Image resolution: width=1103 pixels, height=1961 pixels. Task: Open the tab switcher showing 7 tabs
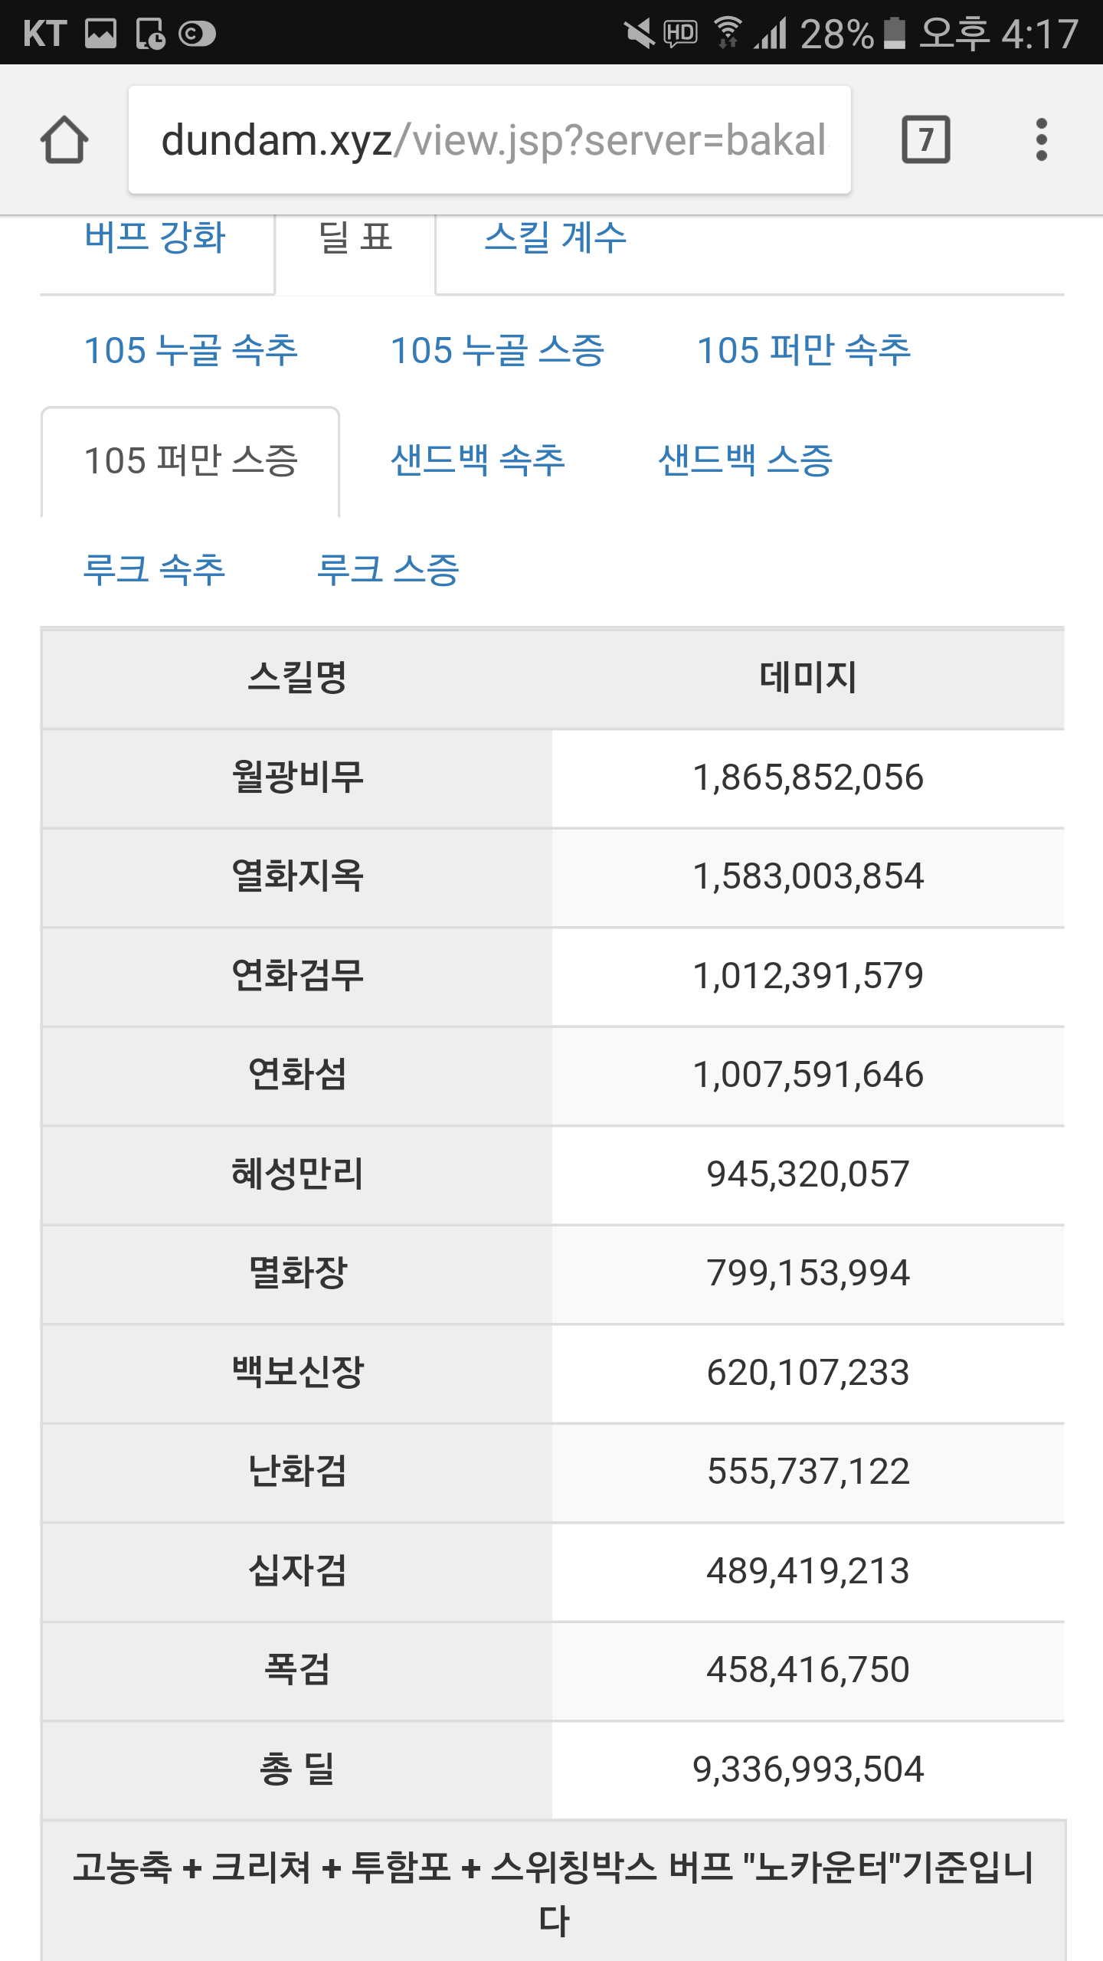(x=926, y=139)
